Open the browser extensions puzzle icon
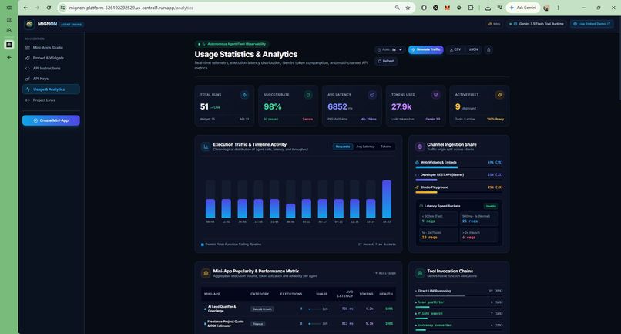The image size is (621, 334). point(471,8)
